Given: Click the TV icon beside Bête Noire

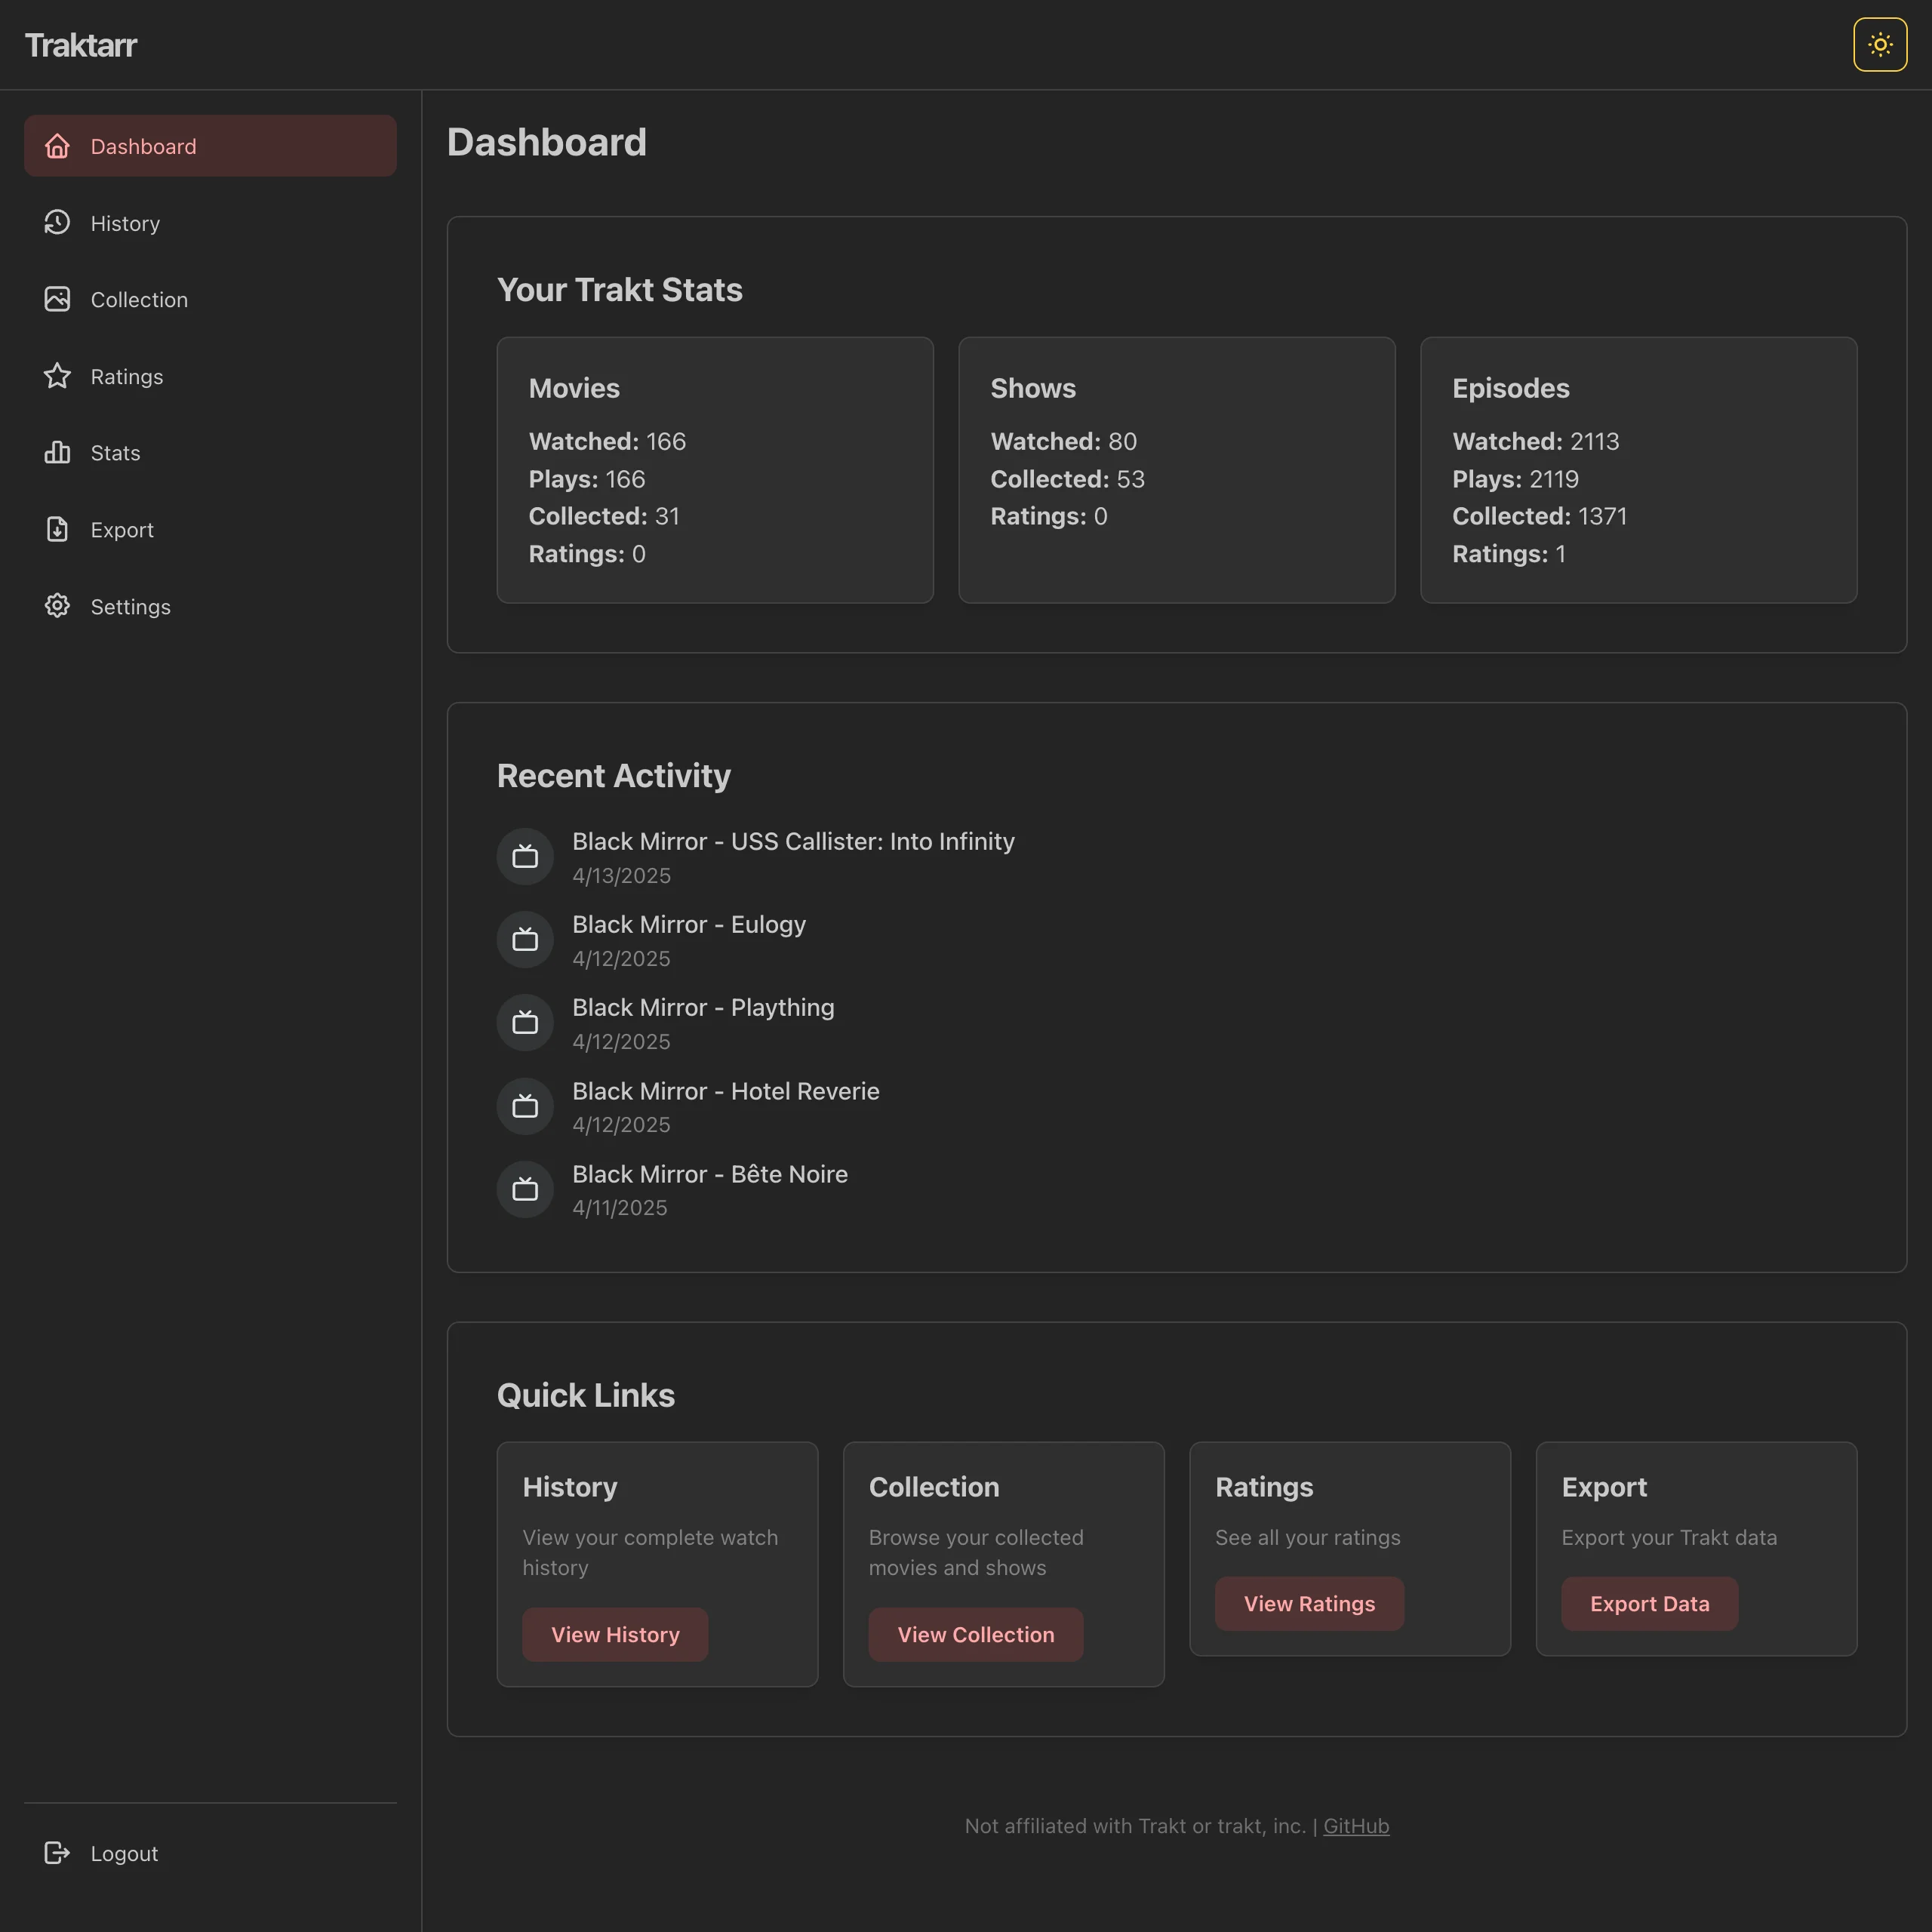Looking at the screenshot, I should pyautogui.click(x=525, y=1189).
